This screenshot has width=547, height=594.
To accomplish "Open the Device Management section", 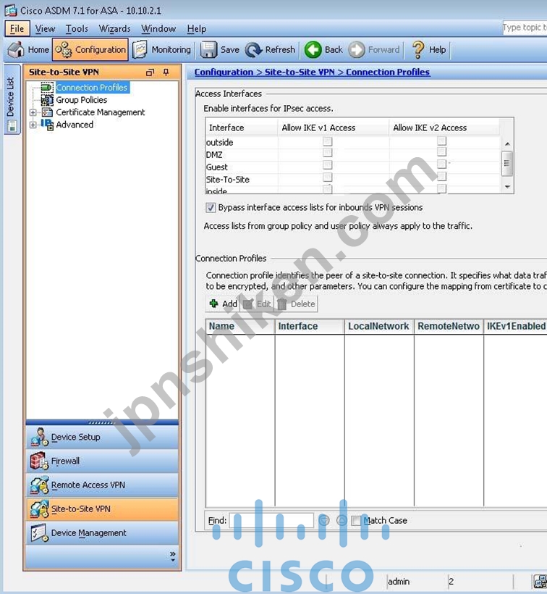I will pyautogui.click(x=102, y=533).
